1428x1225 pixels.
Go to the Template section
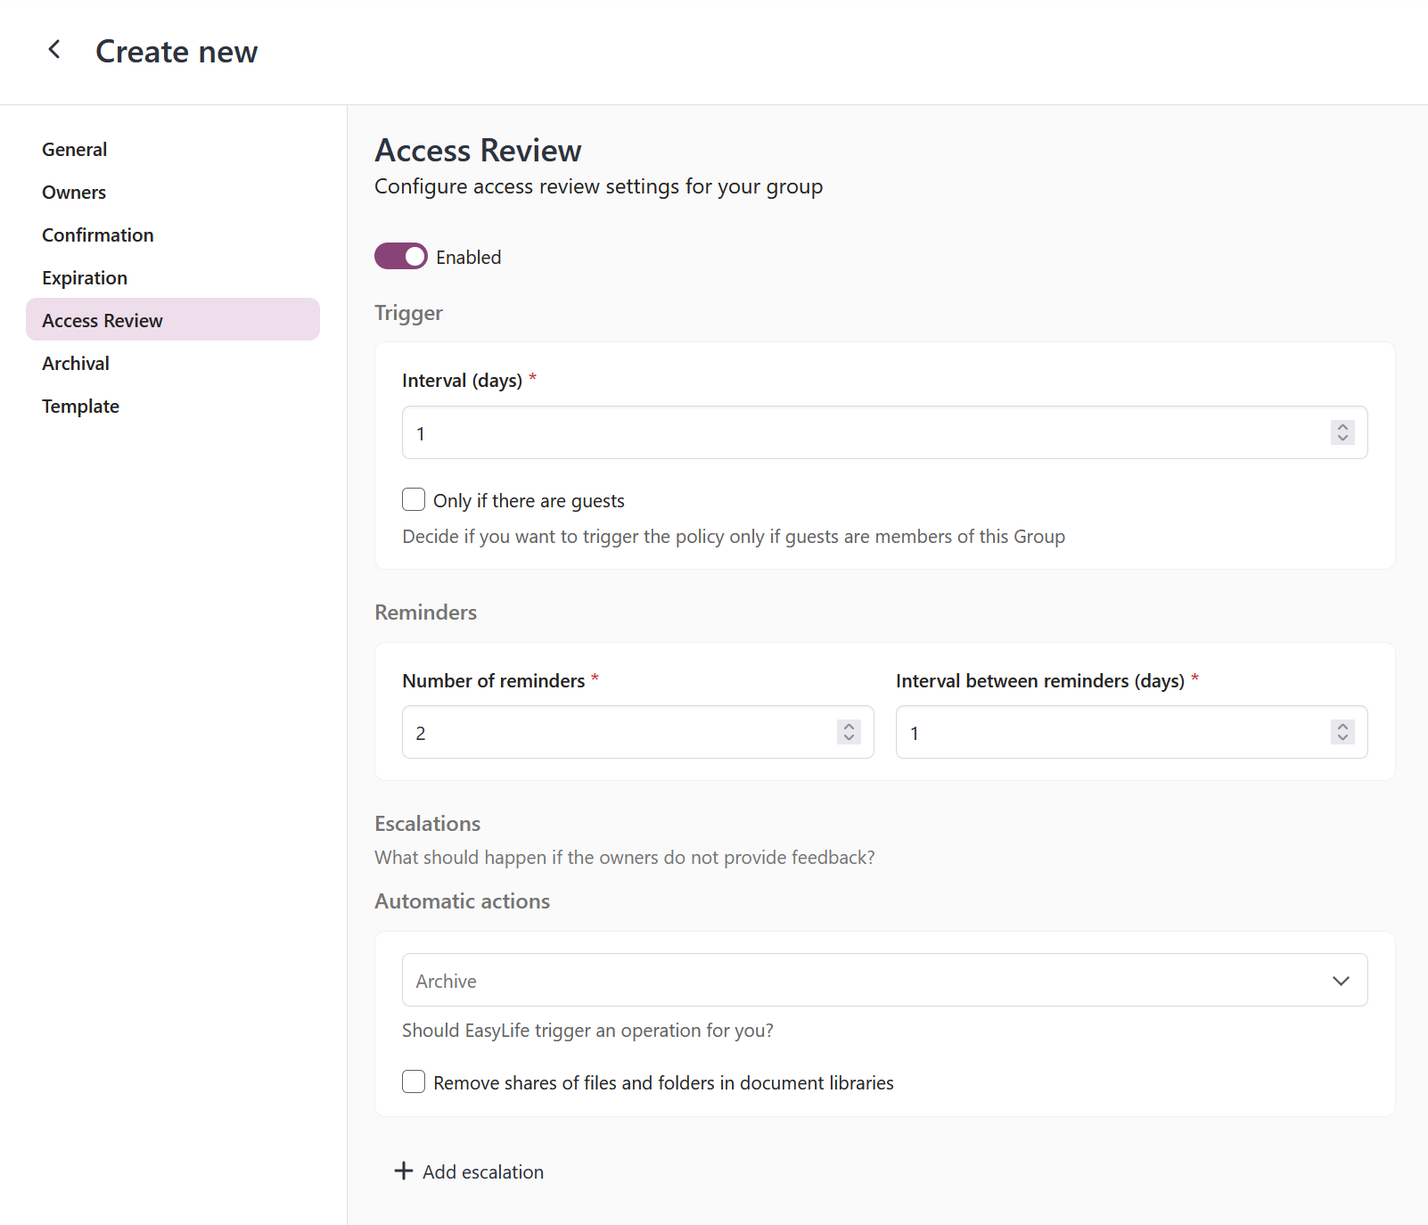80,406
